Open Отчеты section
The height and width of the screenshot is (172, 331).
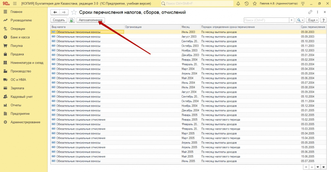click(x=16, y=105)
